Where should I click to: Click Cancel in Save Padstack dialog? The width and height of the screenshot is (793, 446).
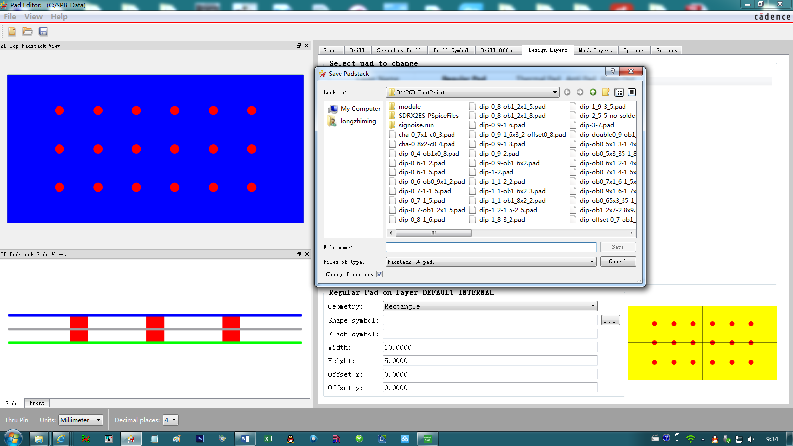[618, 262]
